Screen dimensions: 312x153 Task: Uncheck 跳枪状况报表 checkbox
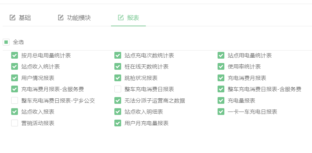tap(118, 78)
